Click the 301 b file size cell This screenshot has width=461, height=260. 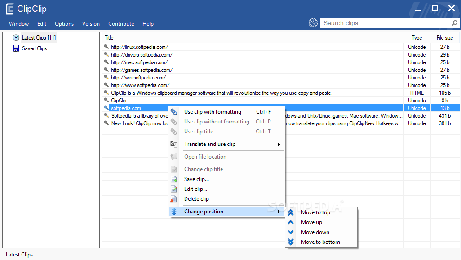click(445, 123)
